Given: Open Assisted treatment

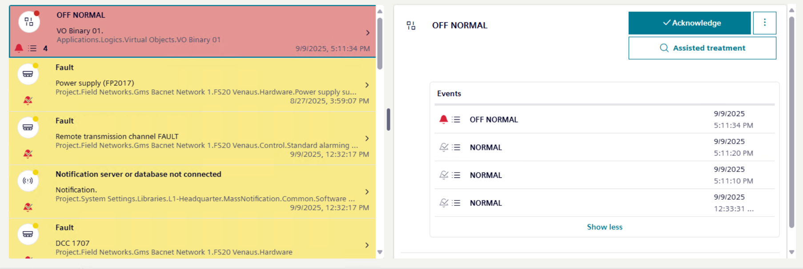Looking at the screenshot, I should (702, 48).
